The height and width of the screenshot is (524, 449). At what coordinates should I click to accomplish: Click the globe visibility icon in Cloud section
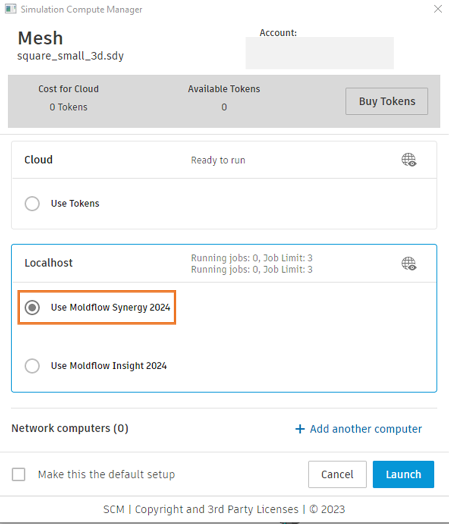[x=409, y=159]
